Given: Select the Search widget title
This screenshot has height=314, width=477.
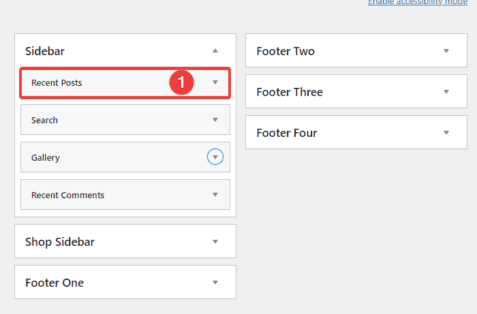Looking at the screenshot, I should (x=44, y=121).
